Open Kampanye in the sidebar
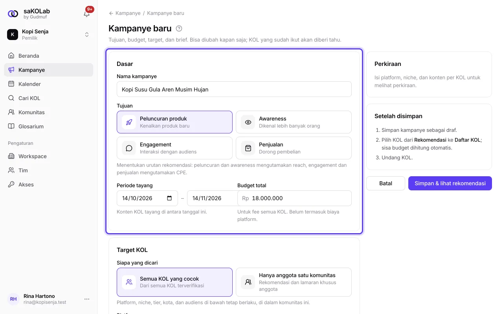 (49, 70)
